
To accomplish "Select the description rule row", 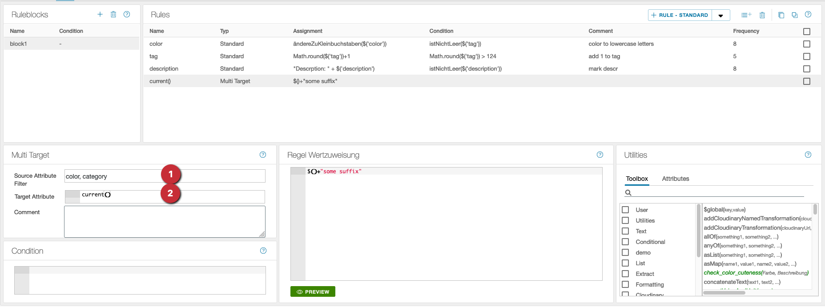I will [164, 69].
